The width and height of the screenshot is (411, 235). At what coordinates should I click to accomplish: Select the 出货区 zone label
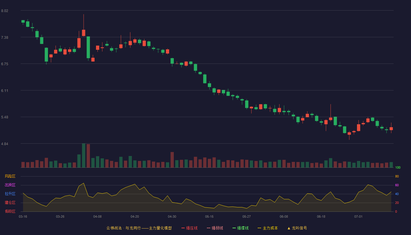[x=10, y=185]
